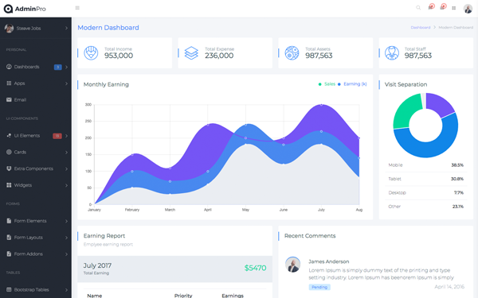This screenshot has height=298, width=478.
Task: Open the Apps sidebar menu item
Action: point(36,83)
